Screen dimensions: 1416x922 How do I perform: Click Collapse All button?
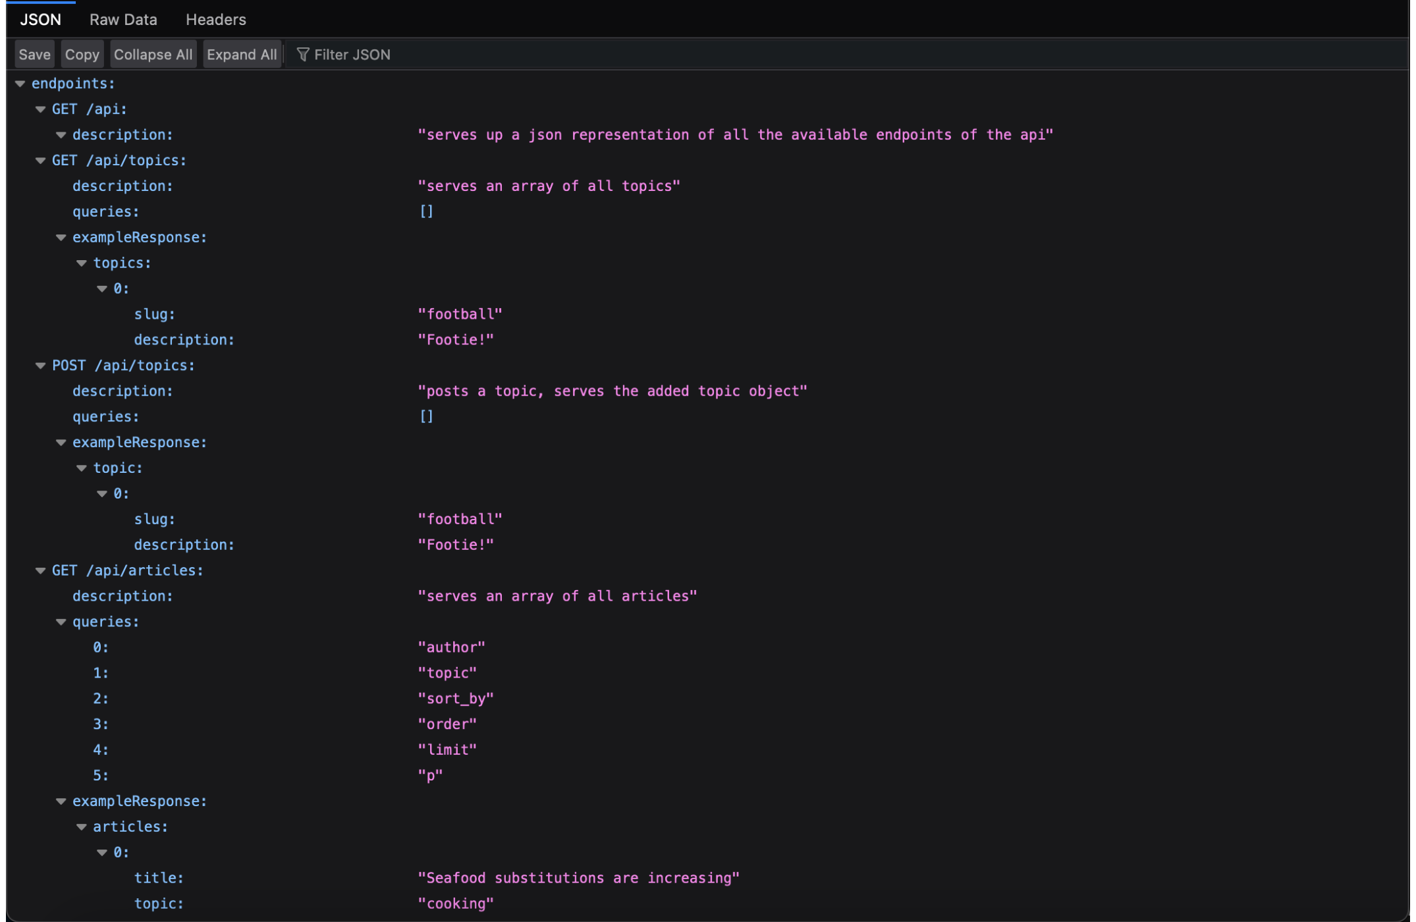tap(153, 55)
